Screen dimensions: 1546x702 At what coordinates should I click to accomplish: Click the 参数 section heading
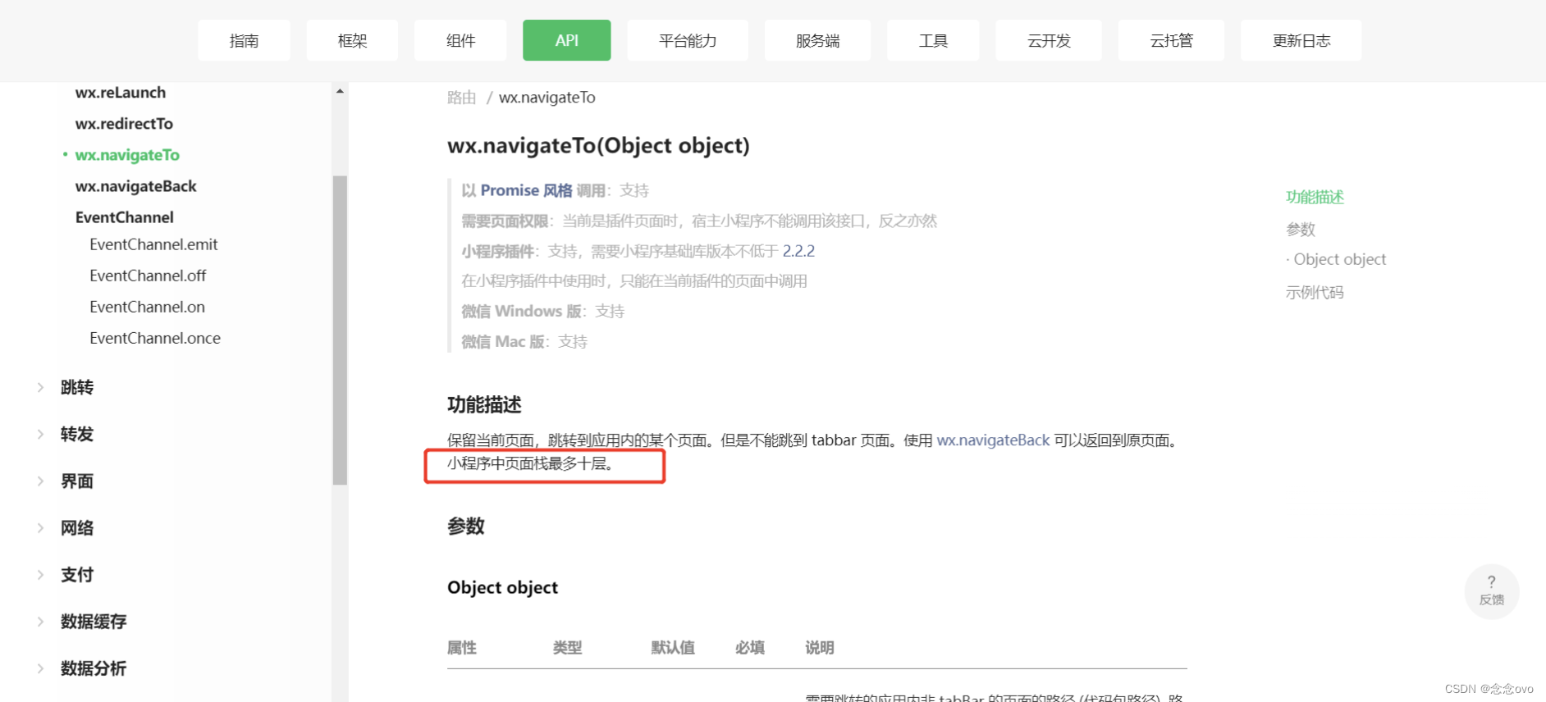(x=465, y=526)
